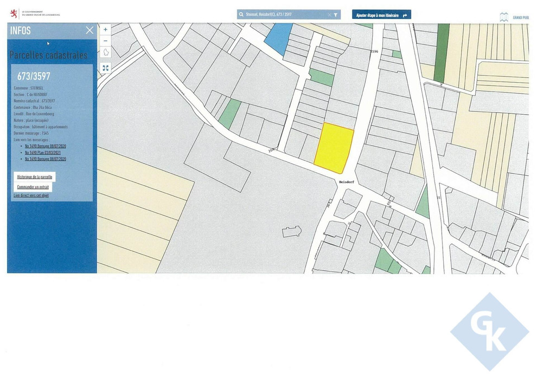Zoom in on the map with the plus icon
The image size is (537, 379).
click(x=105, y=29)
